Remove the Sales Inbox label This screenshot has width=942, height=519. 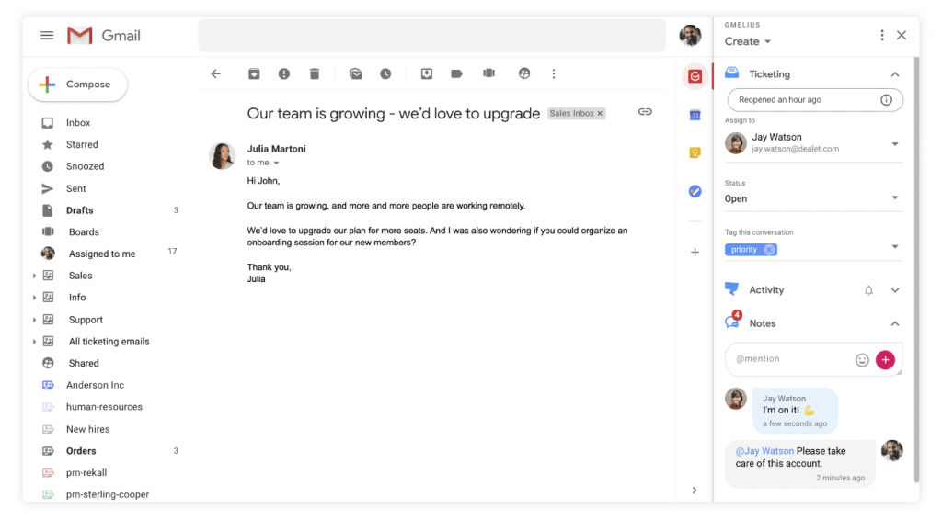click(600, 113)
